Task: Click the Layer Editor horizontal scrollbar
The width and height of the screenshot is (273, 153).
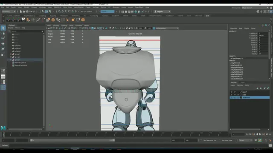Action: click(x=246, y=129)
